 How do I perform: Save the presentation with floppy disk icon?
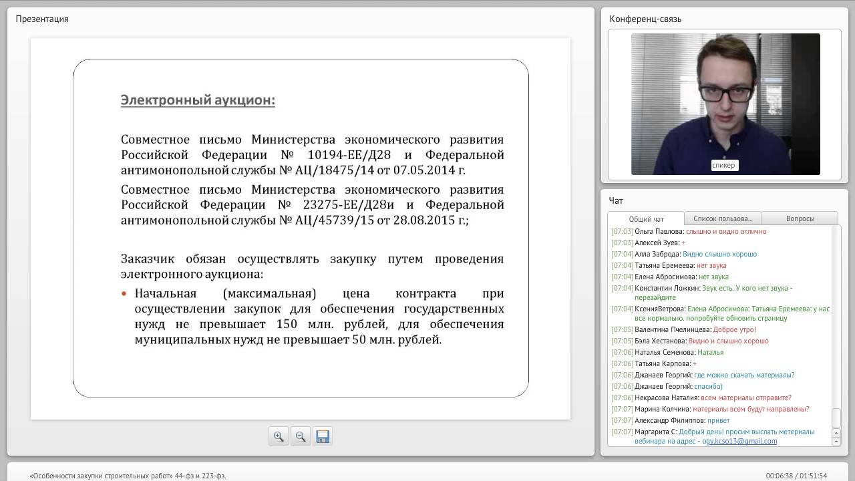323,436
